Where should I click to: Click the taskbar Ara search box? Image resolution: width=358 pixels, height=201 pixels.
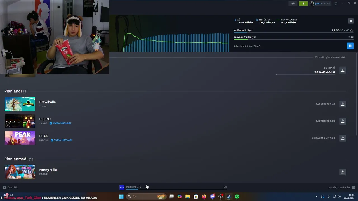coord(147,197)
